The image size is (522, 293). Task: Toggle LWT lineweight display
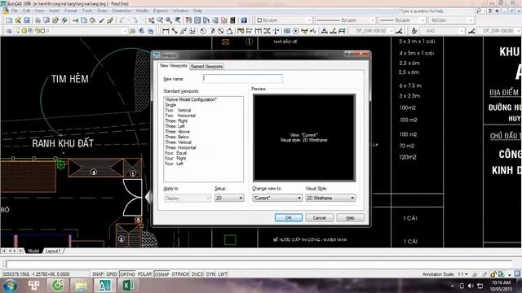(x=223, y=274)
